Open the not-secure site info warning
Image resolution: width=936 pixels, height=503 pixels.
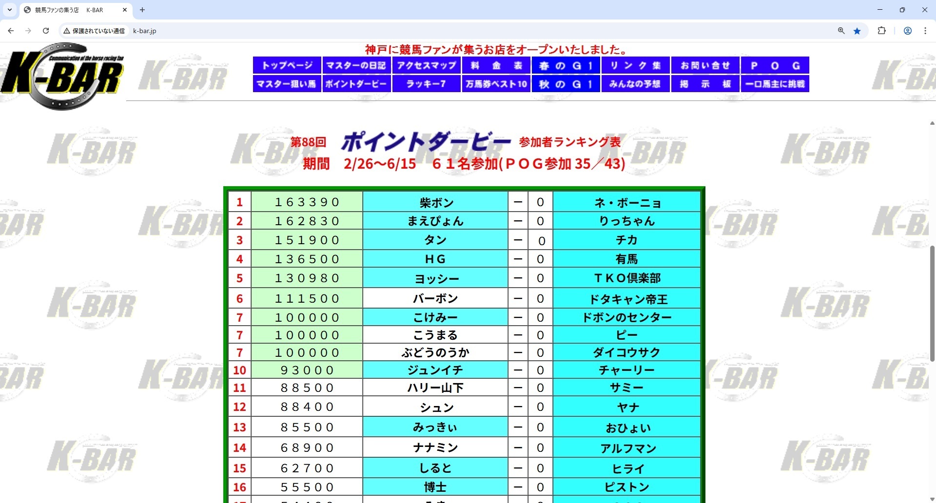pyautogui.click(x=94, y=31)
